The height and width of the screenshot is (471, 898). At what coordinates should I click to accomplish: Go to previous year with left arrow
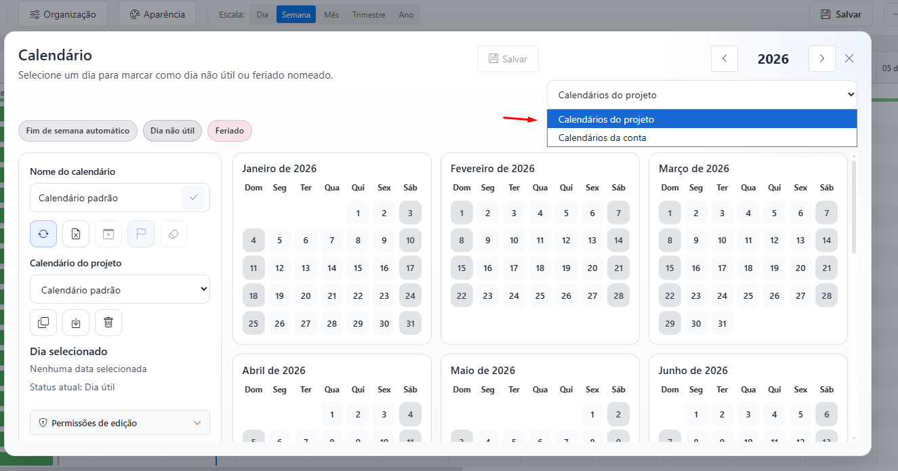pos(724,59)
